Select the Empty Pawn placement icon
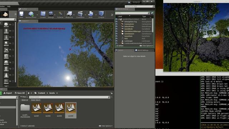This screenshot has width=229, height=129. [6, 37]
